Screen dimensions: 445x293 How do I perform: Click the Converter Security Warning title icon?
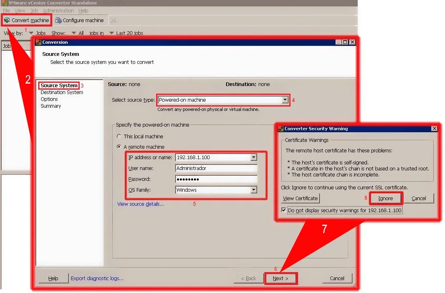pyautogui.click(x=281, y=129)
